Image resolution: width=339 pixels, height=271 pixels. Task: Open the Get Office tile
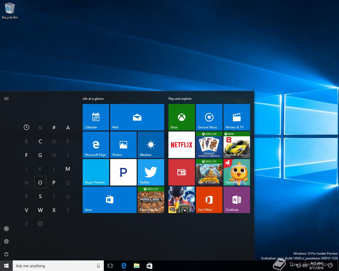pos(209,200)
